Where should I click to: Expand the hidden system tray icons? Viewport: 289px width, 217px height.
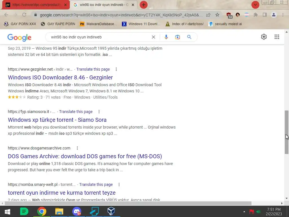point(244,212)
